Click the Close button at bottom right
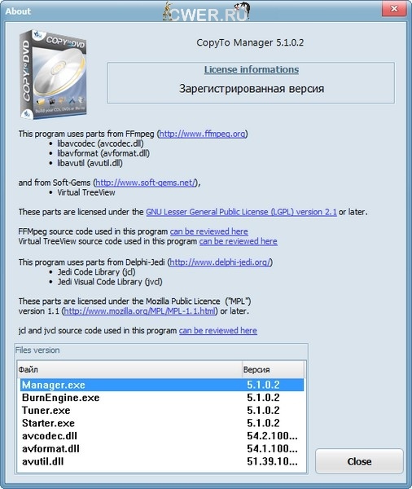Screen dimensions: 412x489 (359, 461)
